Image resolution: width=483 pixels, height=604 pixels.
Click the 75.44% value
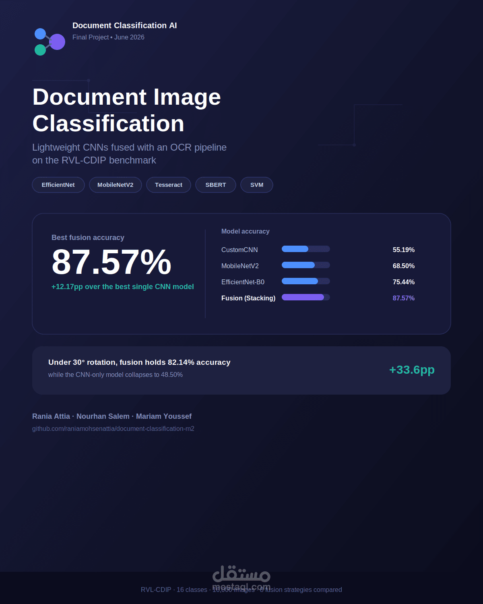(x=404, y=282)
